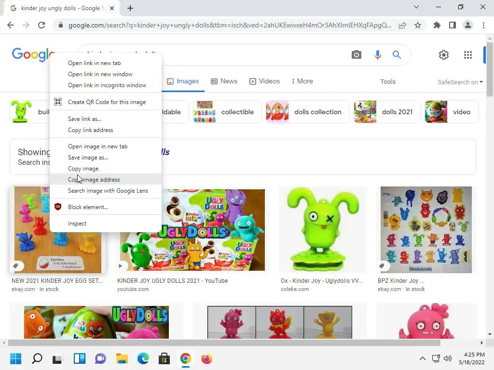Open the Chrome side panel
Screen dimensions: 494x370
click(x=453, y=25)
